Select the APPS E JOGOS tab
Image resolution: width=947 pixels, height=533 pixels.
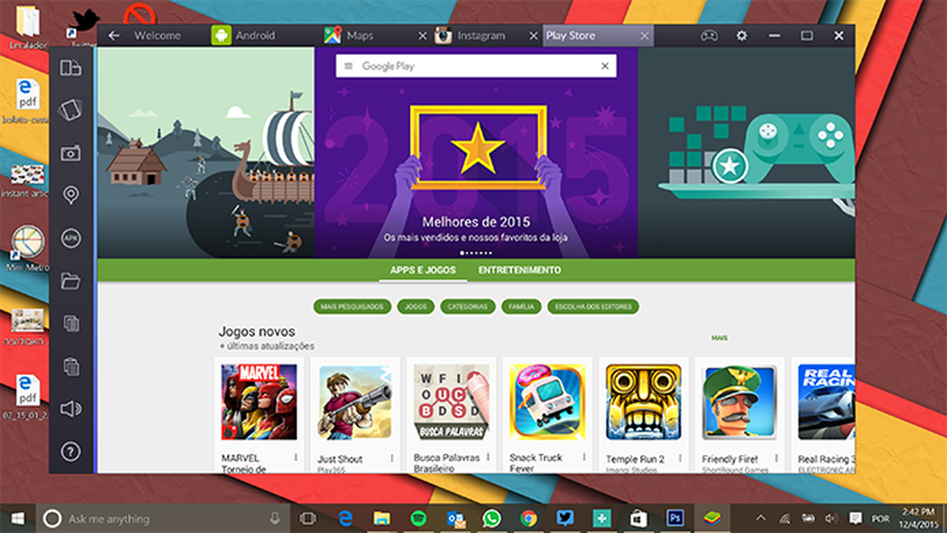[x=422, y=269]
